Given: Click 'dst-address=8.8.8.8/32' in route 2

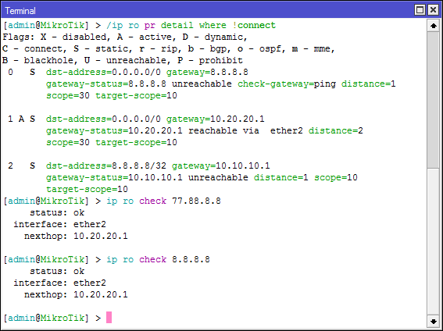Looking at the screenshot, I should point(106,165).
